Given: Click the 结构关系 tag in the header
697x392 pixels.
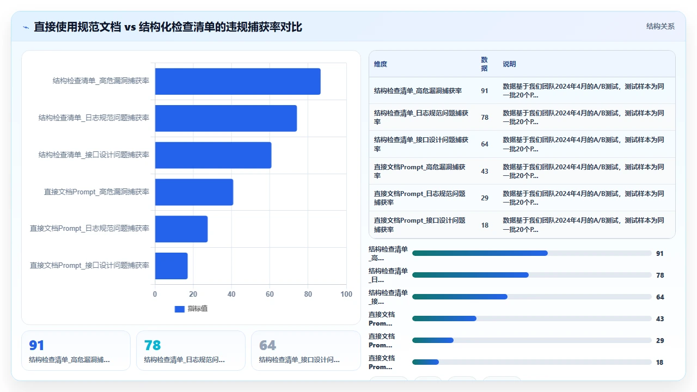Looking at the screenshot, I should [660, 26].
